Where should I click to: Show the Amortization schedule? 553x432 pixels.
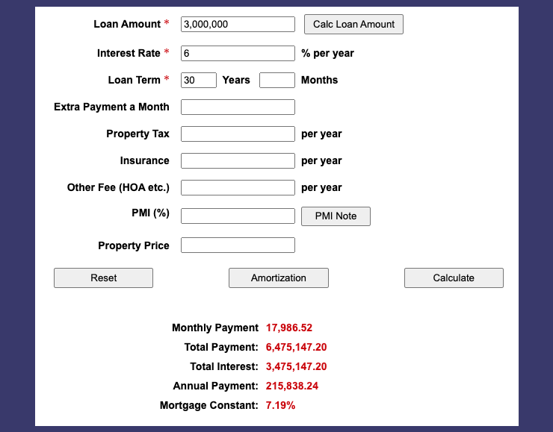coord(278,278)
